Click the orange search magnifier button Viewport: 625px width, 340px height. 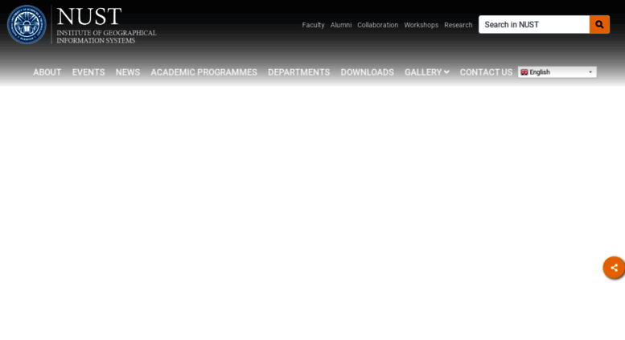coord(599,25)
